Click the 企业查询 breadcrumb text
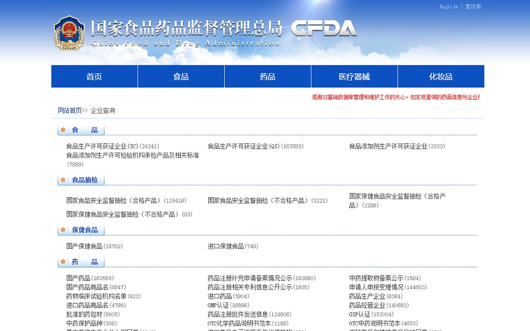Viewport: 530px width, 331px height. click(x=103, y=110)
